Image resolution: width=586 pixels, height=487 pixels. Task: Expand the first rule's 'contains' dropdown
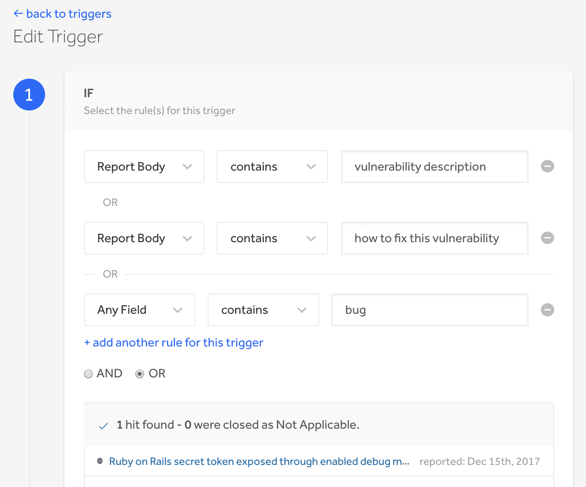272,167
